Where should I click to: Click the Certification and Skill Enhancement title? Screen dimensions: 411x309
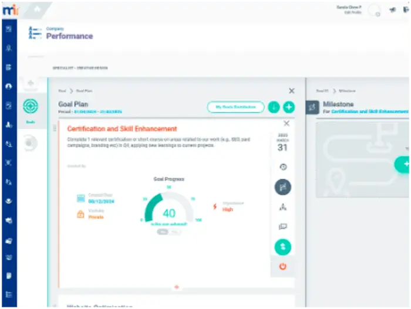pos(122,129)
